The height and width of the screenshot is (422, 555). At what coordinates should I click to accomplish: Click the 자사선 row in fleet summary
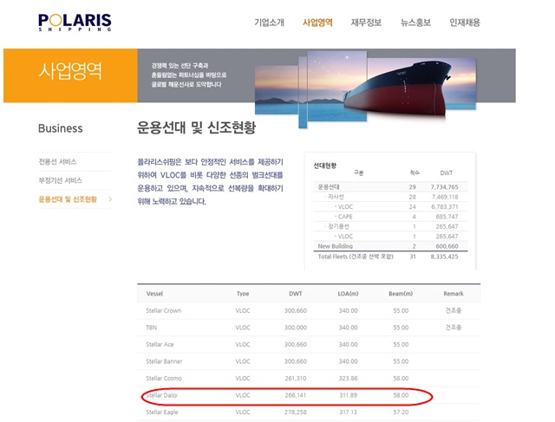click(x=390, y=197)
